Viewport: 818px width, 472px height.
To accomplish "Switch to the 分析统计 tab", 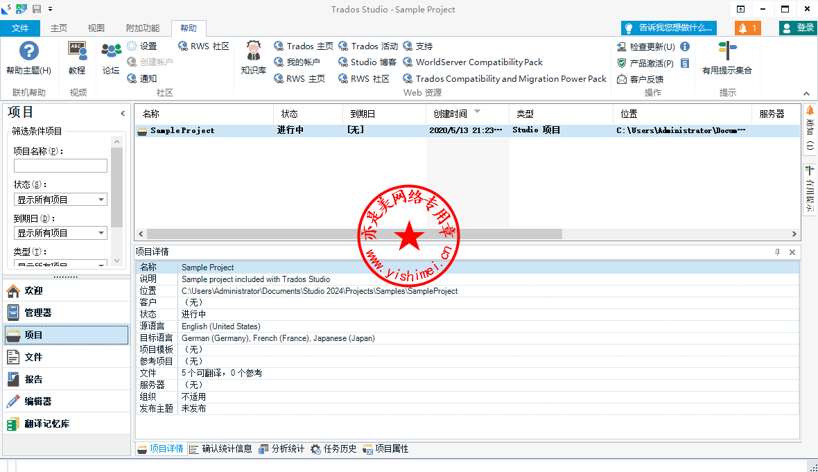I will pos(281,449).
